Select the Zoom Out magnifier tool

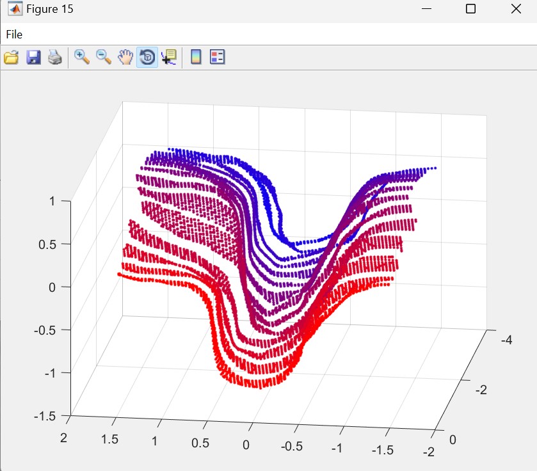tap(104, 58)
